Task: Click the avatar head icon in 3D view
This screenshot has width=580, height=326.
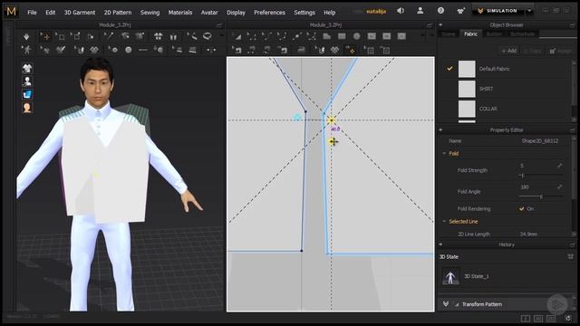Action: tap(27, 108)
